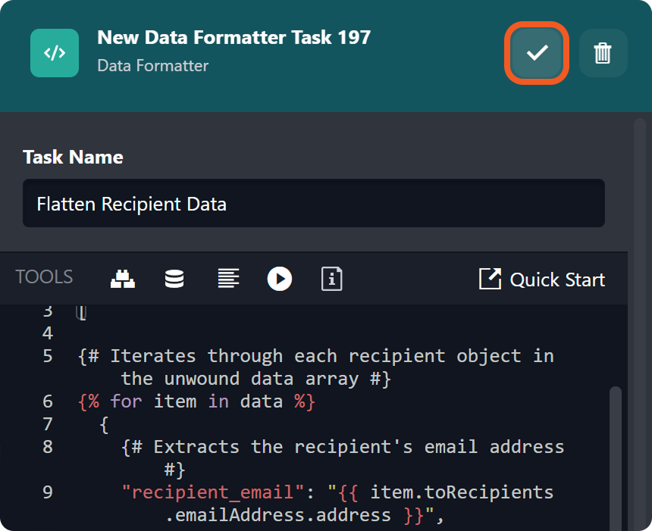Open the Quick Start guide

tap(556, 280)
